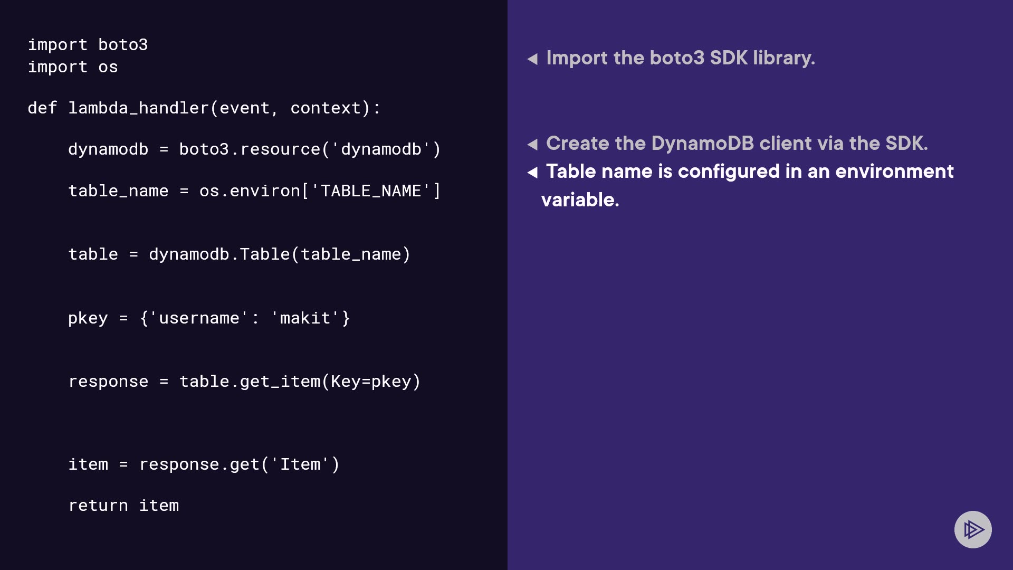Image resolution: width=1013 pixels, height=570 pixels.
Task: Click the 'Import the boto3 SDK library' note
Action: click(680, 58)
